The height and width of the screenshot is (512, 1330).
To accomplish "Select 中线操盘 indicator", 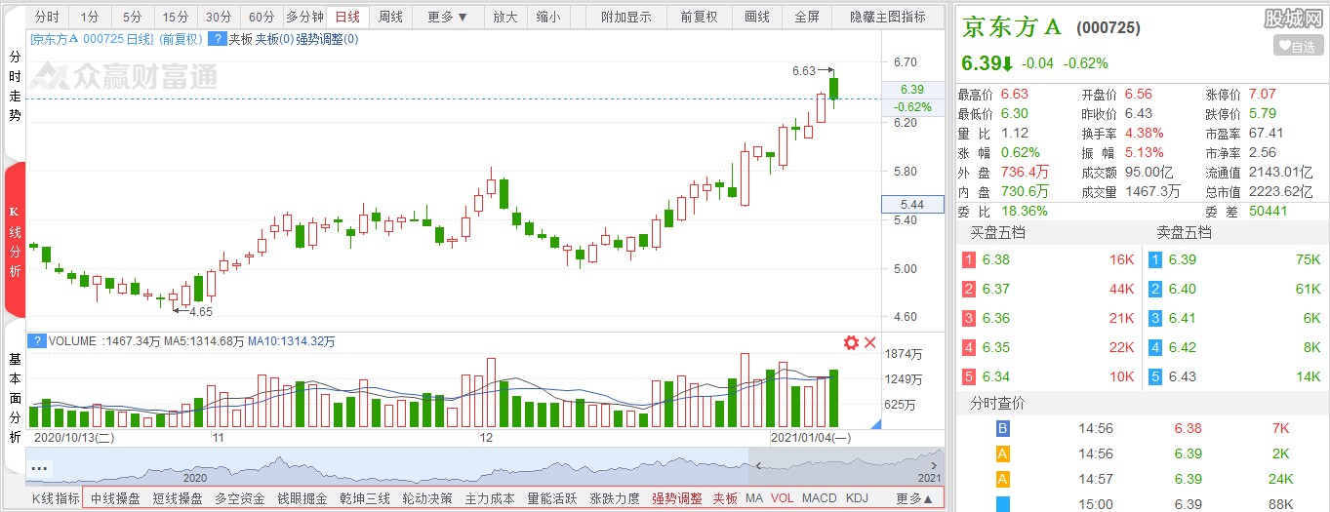I will pyautogui.click(x=115, y=498).
